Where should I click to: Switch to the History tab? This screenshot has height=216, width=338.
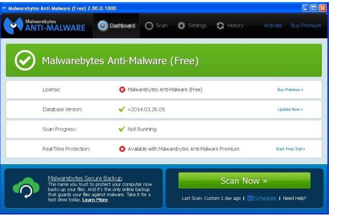point(230,26)
